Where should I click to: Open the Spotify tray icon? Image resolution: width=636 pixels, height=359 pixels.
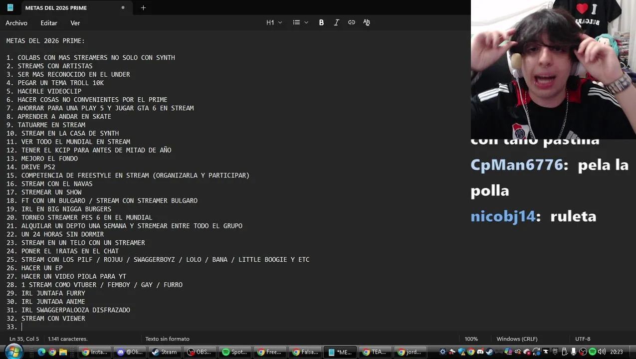tap(592, 352)
